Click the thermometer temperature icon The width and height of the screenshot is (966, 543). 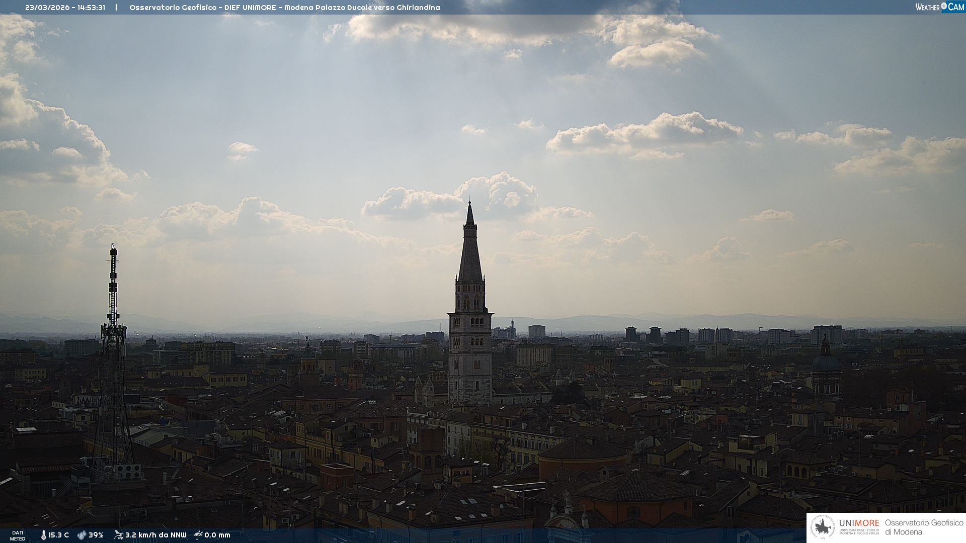pos(43,535)
